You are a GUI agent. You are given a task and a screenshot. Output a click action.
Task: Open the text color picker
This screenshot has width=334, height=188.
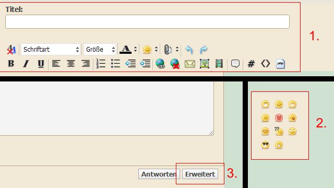(125, 50)
